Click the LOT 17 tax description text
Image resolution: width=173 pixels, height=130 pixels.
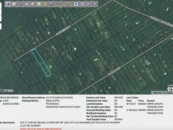pyautogui.click(x=70, y=124)
